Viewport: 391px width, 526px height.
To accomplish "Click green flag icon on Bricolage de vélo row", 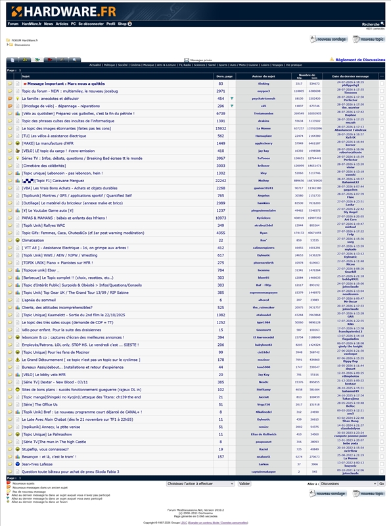I will click(232, 106).
